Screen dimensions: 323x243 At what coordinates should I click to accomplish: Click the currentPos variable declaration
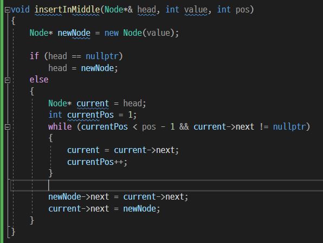click(91, 115)
